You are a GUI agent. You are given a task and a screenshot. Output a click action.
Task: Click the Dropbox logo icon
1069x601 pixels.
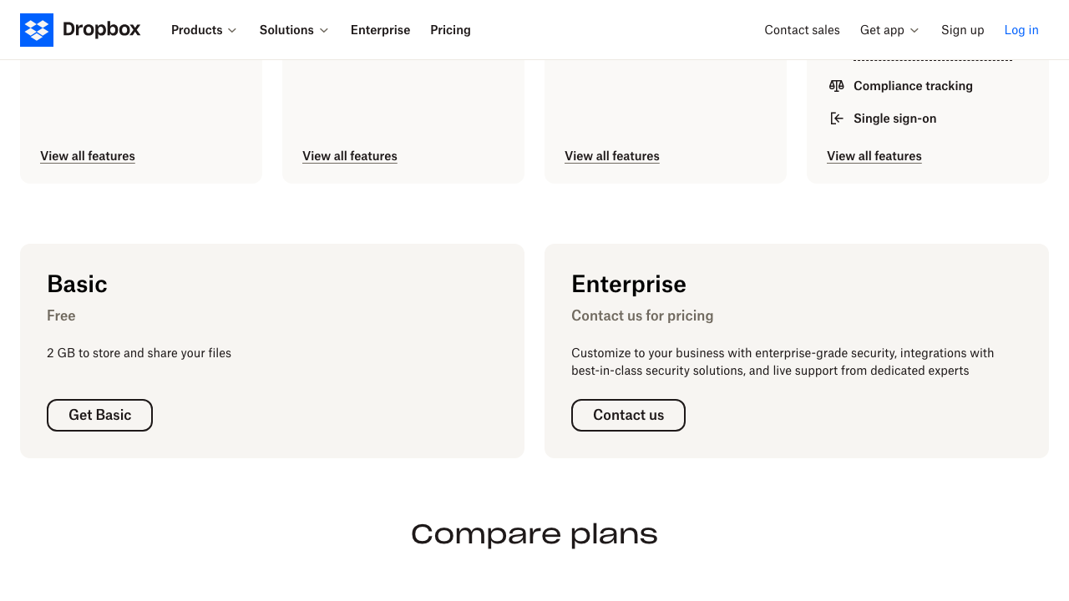pos(37,29)
